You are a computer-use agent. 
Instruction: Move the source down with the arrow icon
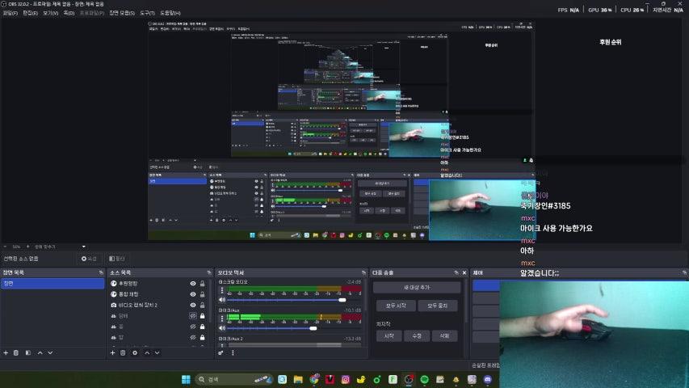158,352
